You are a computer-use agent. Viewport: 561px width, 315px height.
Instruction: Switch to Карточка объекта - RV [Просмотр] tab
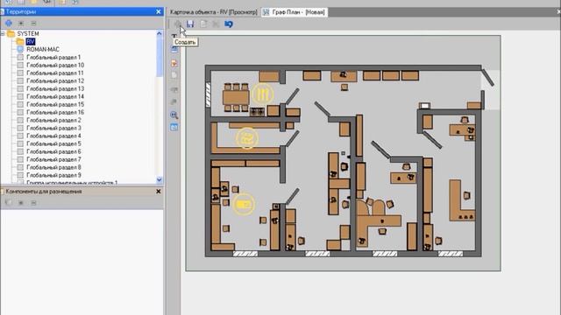[x=214, y=12]
